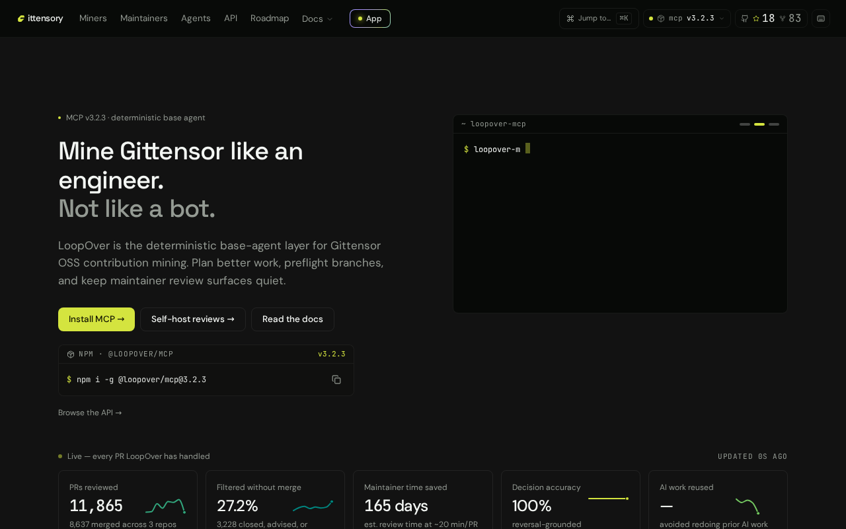Launch the App button in the navbar
Viewport: 846px width, 529px height.
[x=370, y=19]
